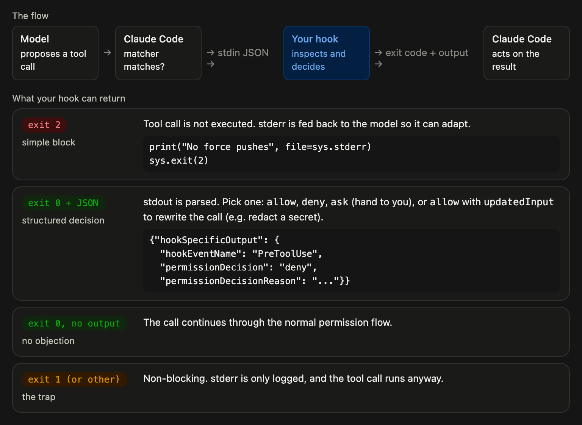Click the 'permissionDecisionReason' line

(255, 281)
